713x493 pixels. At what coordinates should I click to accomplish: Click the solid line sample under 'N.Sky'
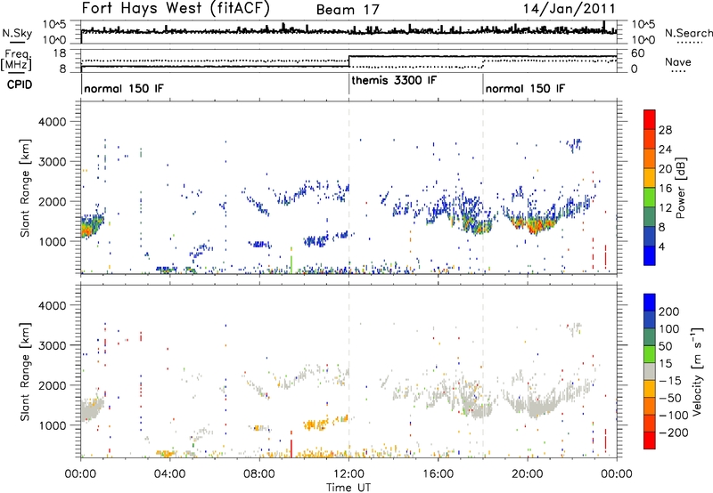pos(17,43)
